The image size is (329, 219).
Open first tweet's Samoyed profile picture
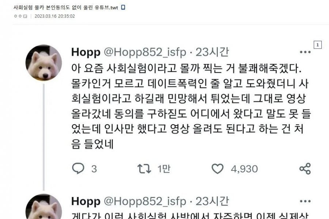(x=44, y=63)
